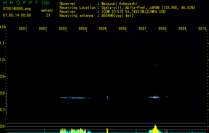Click the A504HB(yagi 4el) antenna value
This screenshot has width=209, height=133.
117,16
